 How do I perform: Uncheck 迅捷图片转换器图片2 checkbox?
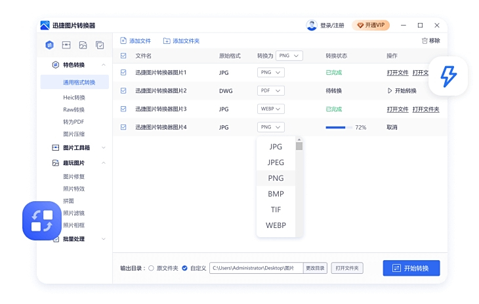point(123,90)
